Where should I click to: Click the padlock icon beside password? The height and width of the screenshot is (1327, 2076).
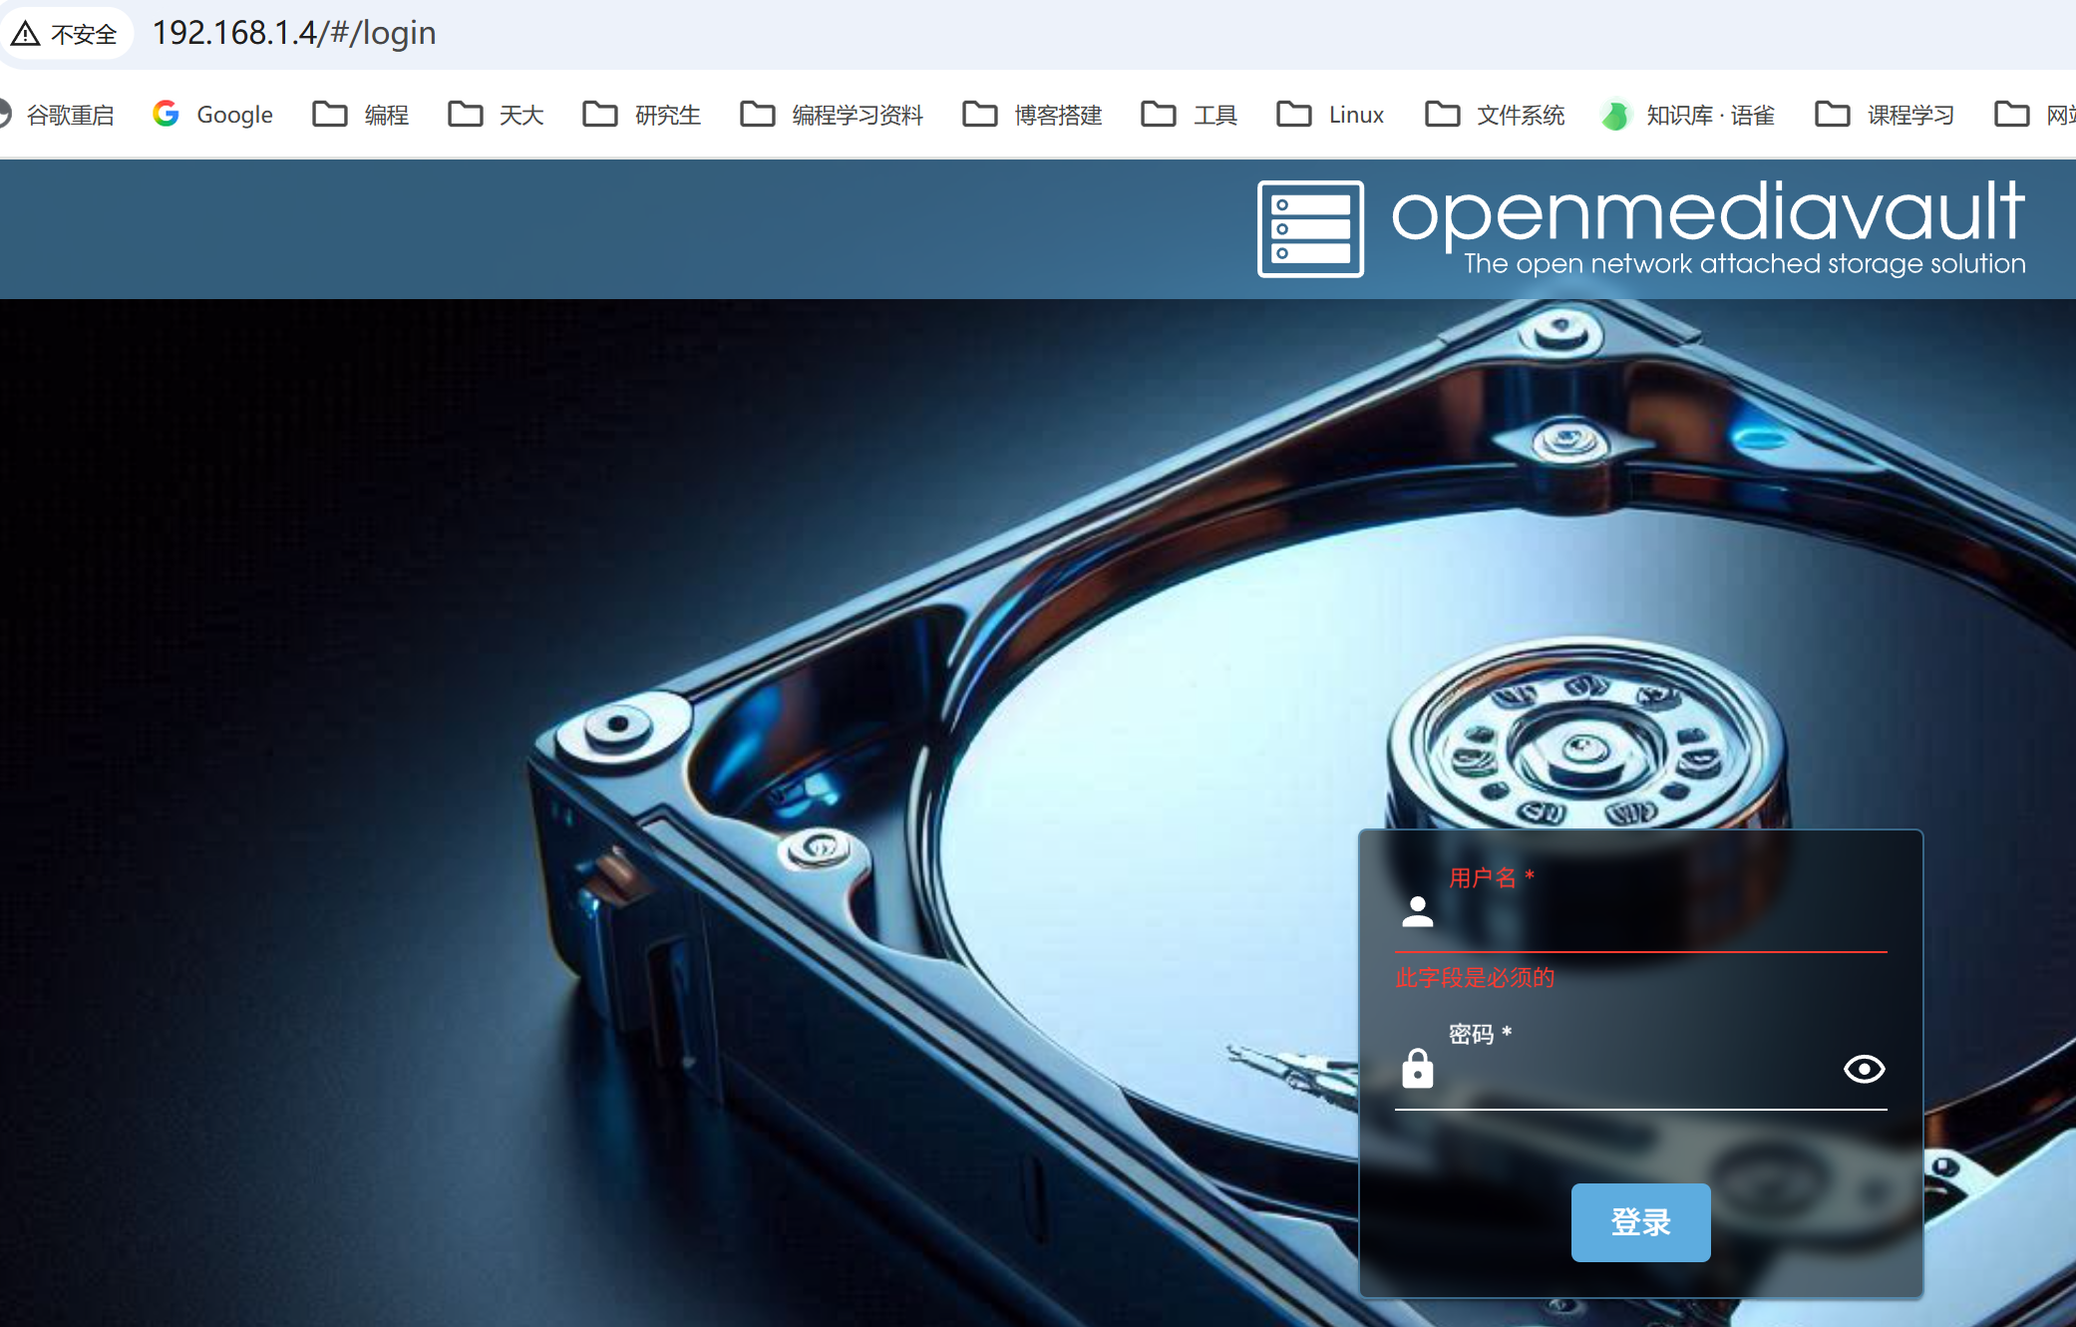(x=1417, y=1069)
